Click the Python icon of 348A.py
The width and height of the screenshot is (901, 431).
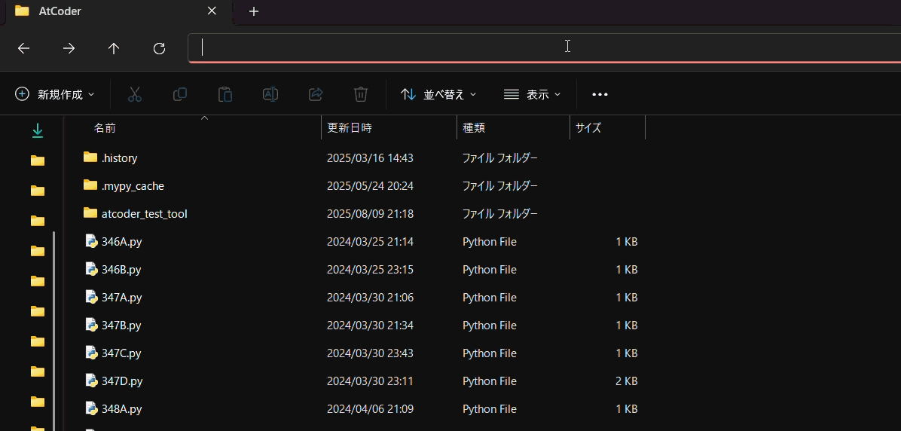[91, 408]
